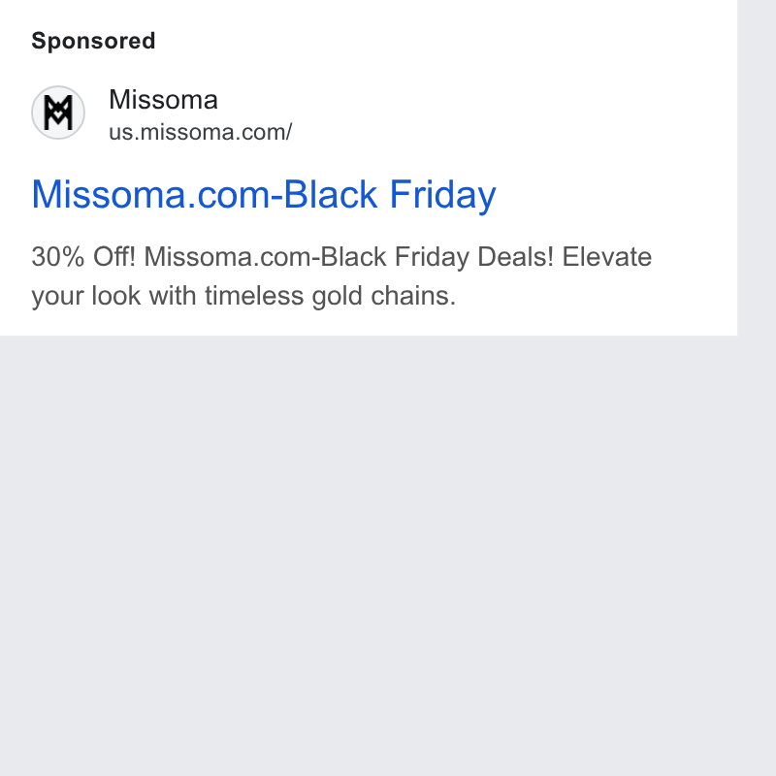Click the Missoma advertiser name
776x776 pixels.
[163, 100]
